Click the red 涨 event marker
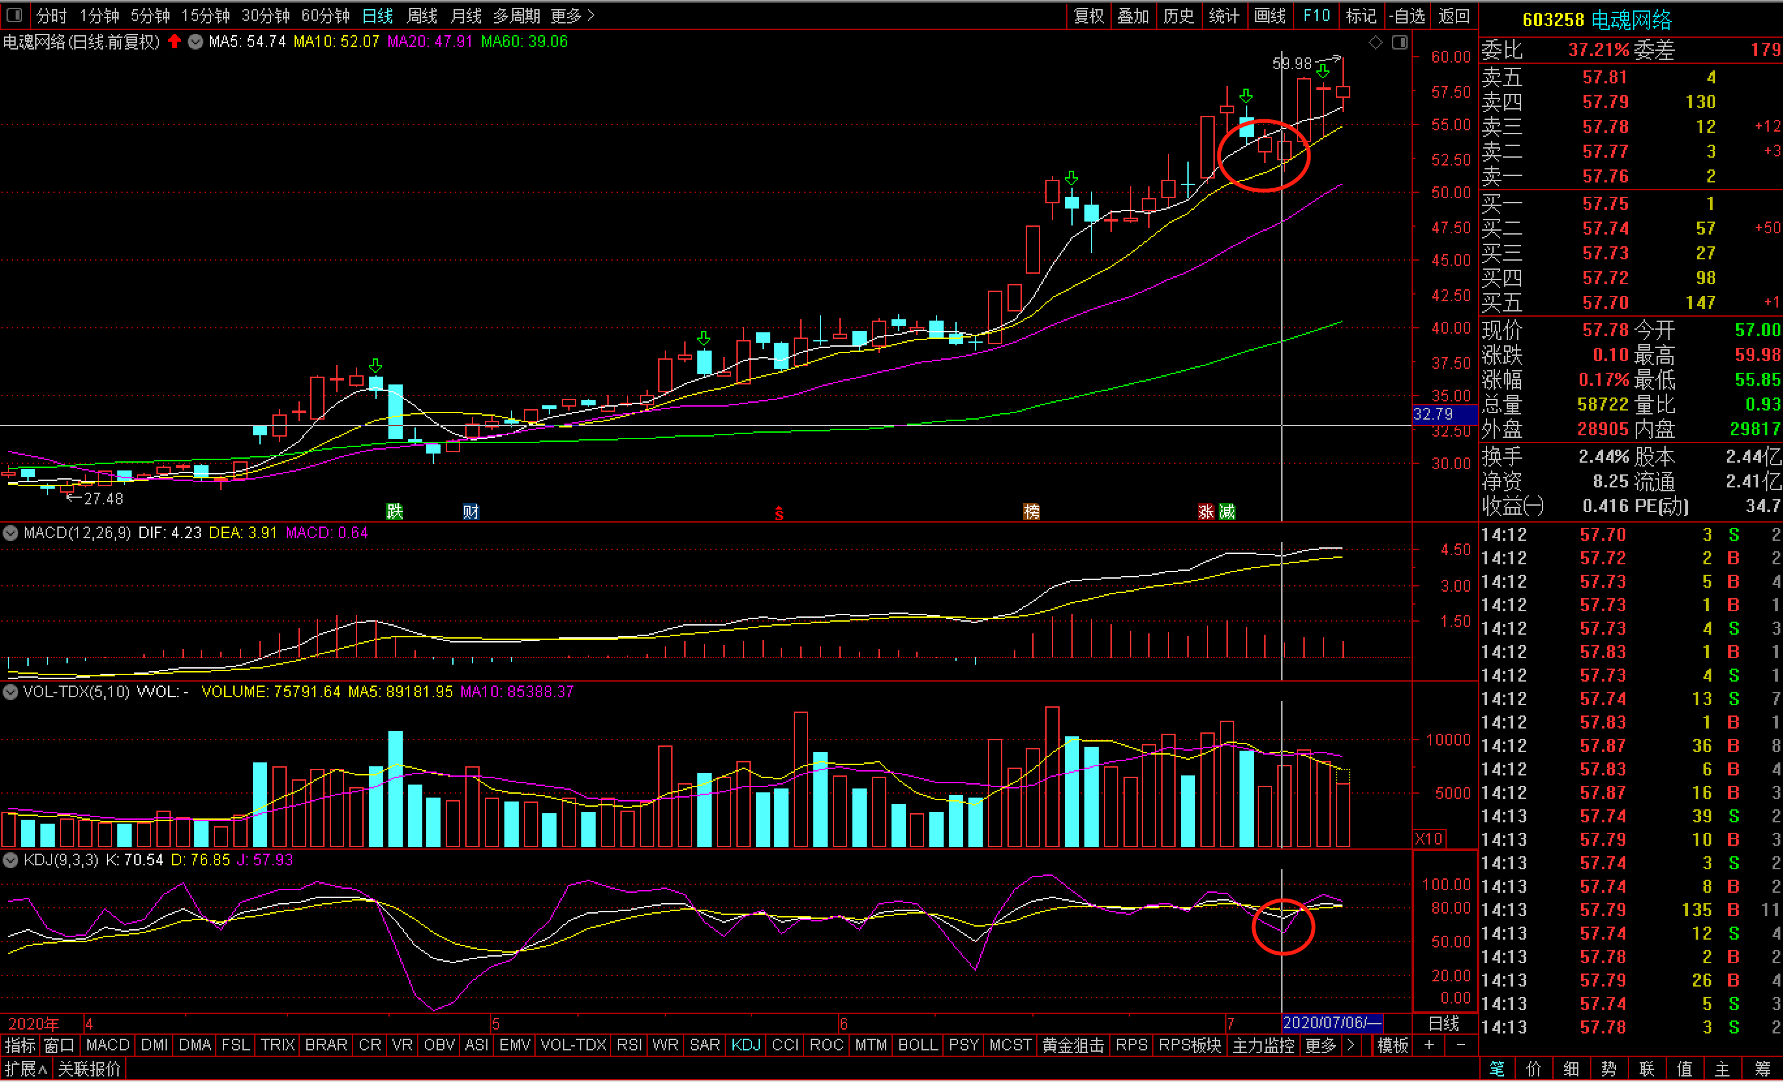Viewport: 1783px width, 1083px height. coord(1206,512)
